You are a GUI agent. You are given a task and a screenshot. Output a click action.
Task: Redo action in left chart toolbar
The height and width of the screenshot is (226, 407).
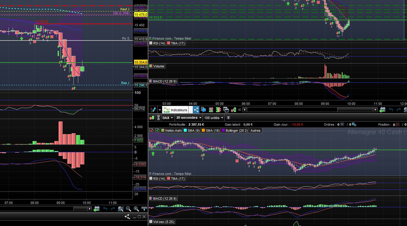pos(113,209)
